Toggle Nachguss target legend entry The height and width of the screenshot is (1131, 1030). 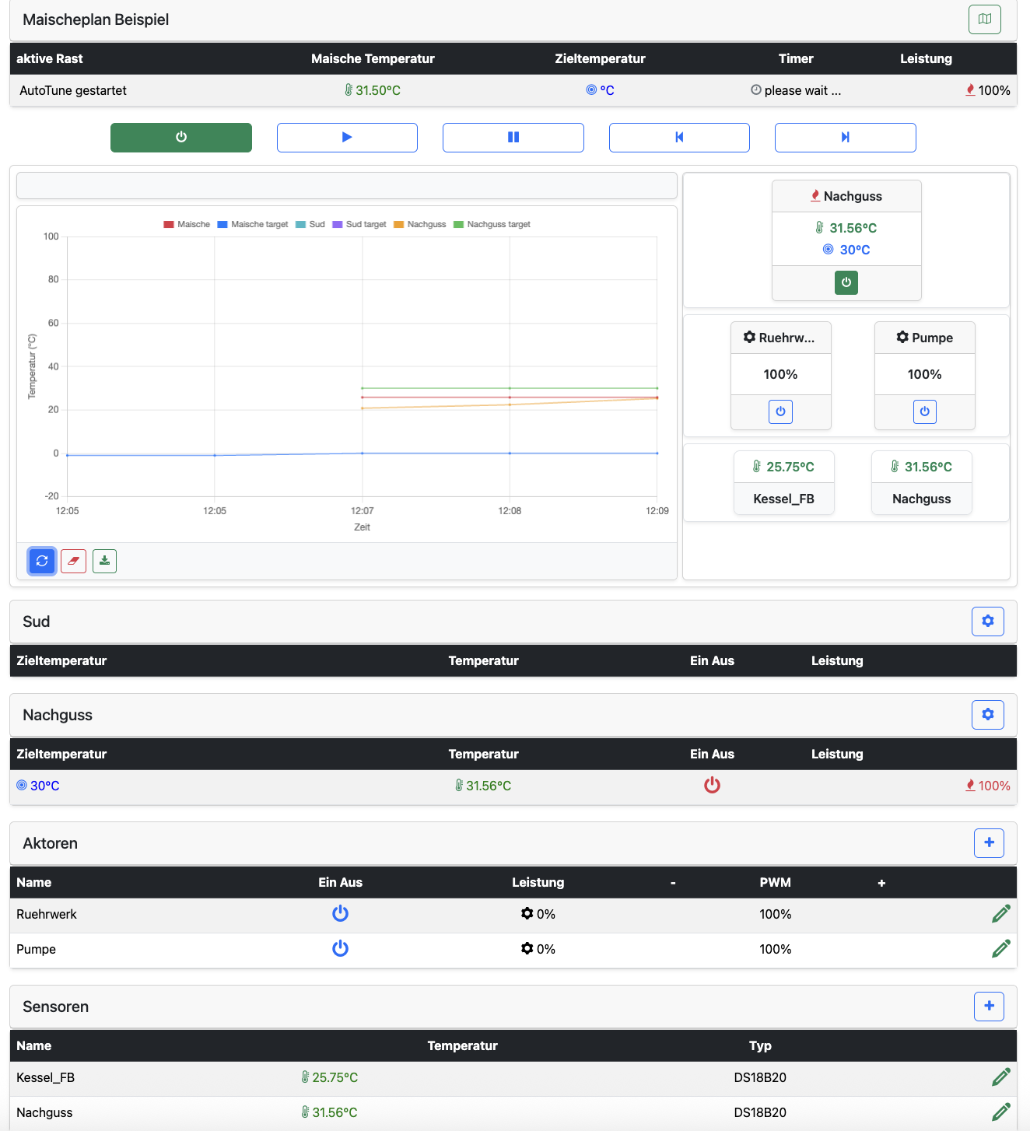coord(492,225)
